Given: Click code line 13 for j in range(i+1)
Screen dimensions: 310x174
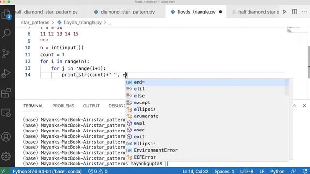Looking at the screenshot, I should coord(78,68).
